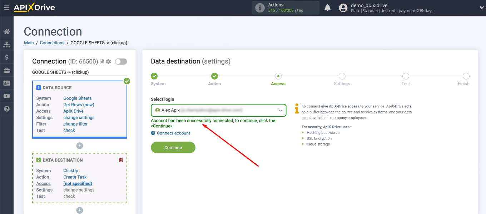Open the YouTube video sidebar icon
This screenshot has width=486, height=214.
[6, 96]
